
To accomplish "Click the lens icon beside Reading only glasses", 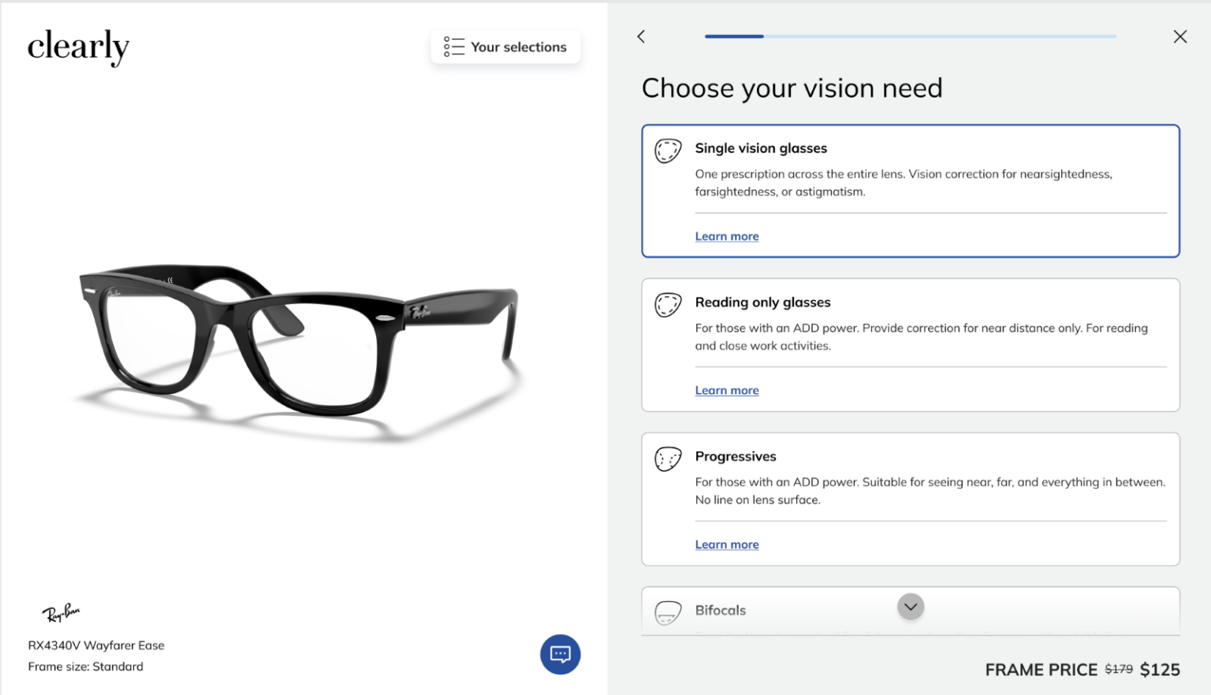I will 668,304.
